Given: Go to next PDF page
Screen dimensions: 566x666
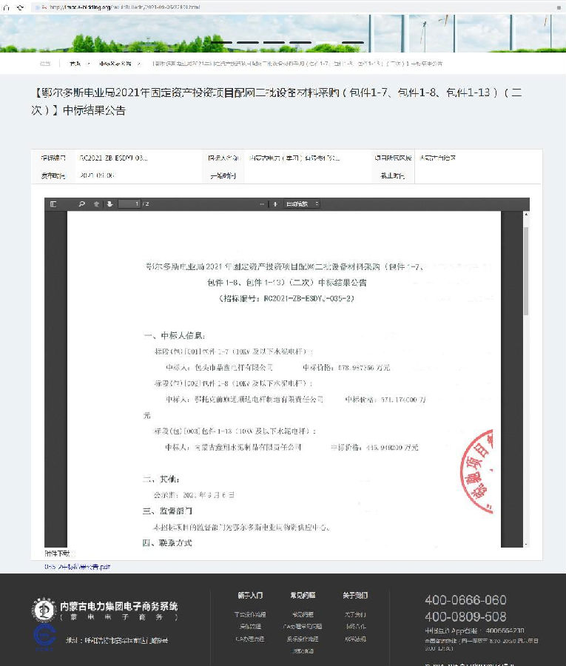Looking at the screenshot, I should pos(110,203).
